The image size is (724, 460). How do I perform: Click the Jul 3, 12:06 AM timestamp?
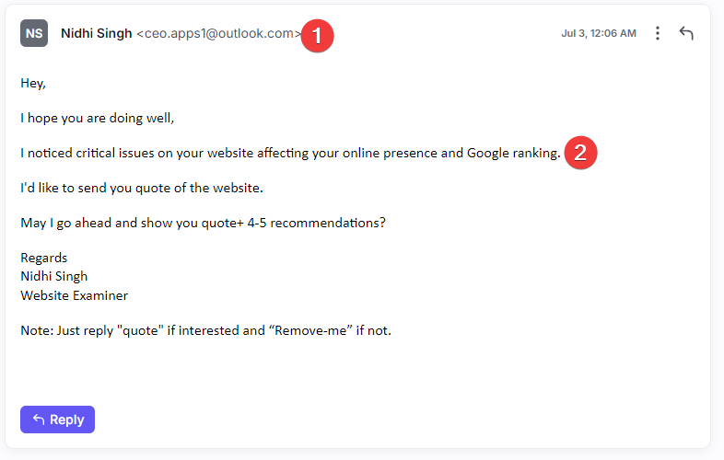(x=599, y=33)
